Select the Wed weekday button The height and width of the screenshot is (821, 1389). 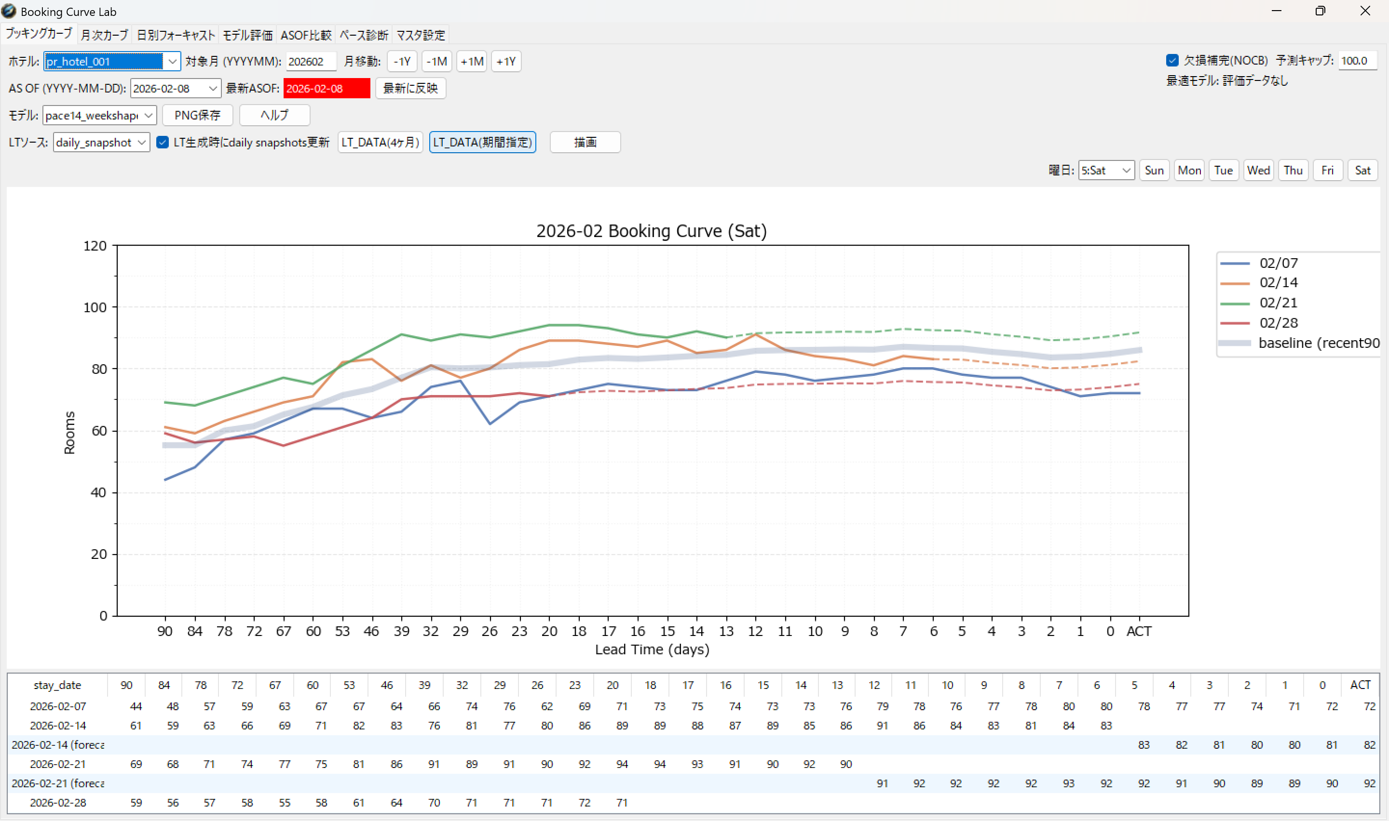[x=1258, y=171]
